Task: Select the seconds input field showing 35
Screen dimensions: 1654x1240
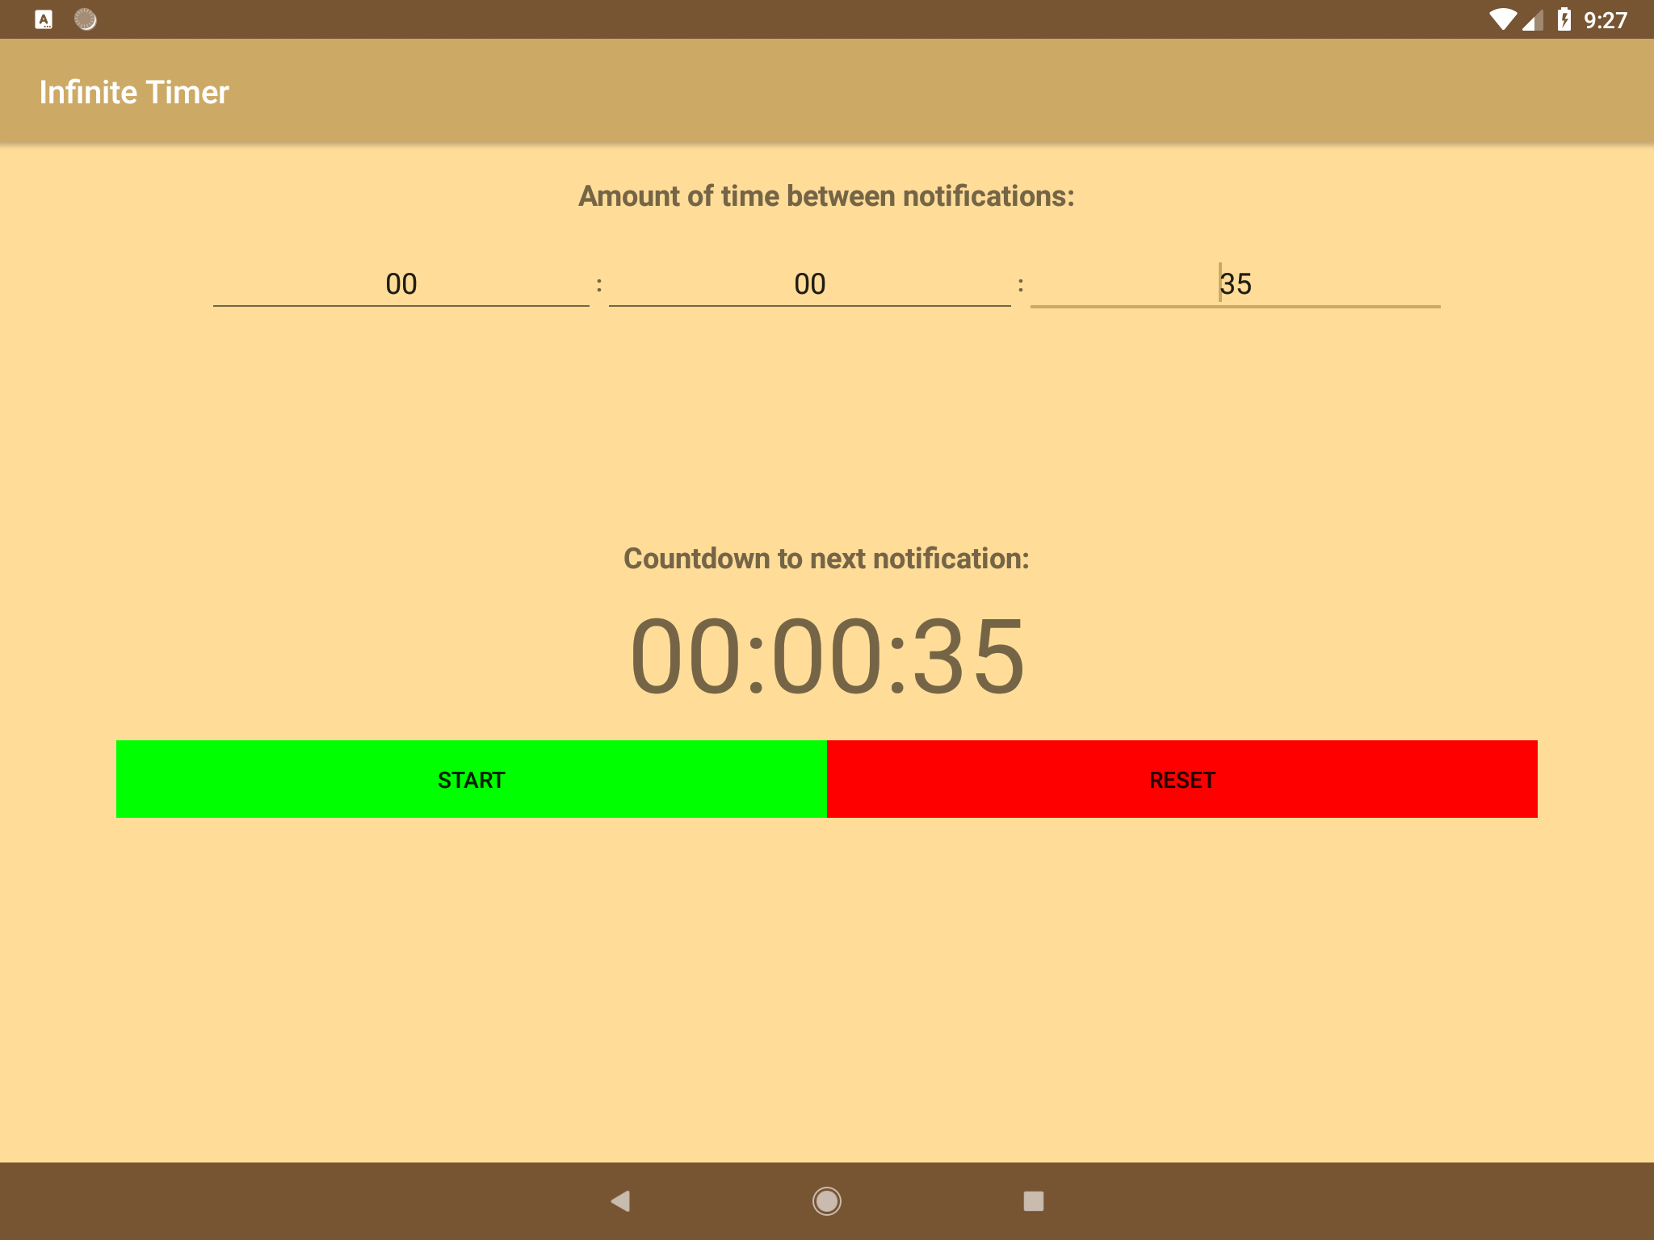Action: 1236,283
